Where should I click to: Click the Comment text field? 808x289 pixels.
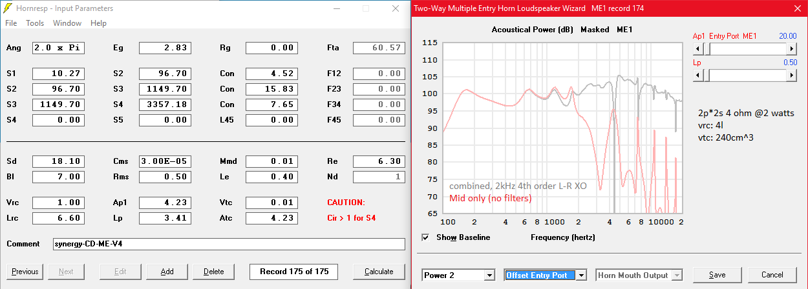[x=229, y=244]
